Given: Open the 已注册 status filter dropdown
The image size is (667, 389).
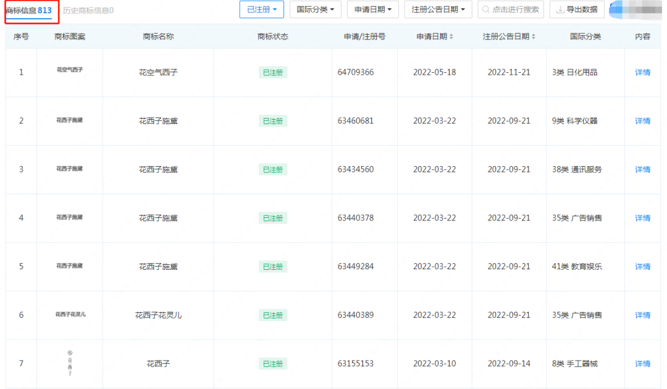Looking at the screenshot, I should click(x=261, y=9).
